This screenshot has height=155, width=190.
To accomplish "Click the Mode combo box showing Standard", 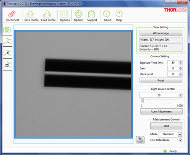I will [170, 134].
